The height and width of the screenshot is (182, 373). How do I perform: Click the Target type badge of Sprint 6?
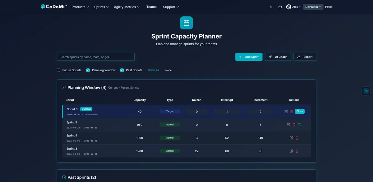click(170, 111)
